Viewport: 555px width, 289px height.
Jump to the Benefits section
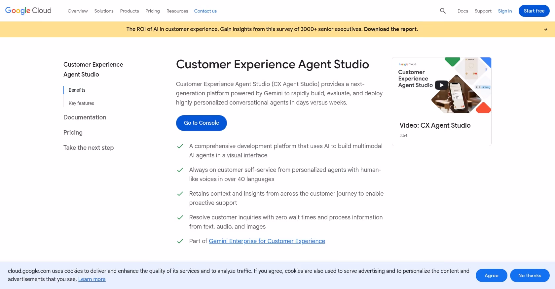pyautogui.click(x=77, y=90)
